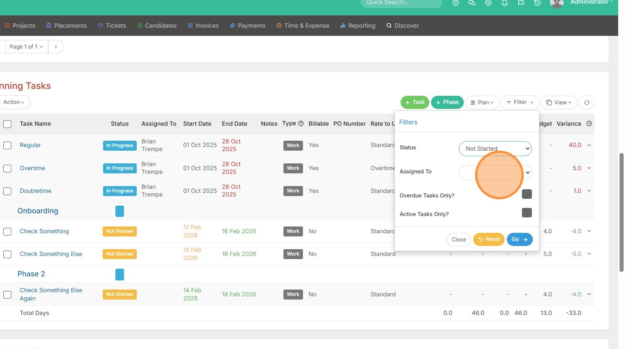Open the recent history clock icon
This screenshot has width=625, height=349.
coord(537,3)
